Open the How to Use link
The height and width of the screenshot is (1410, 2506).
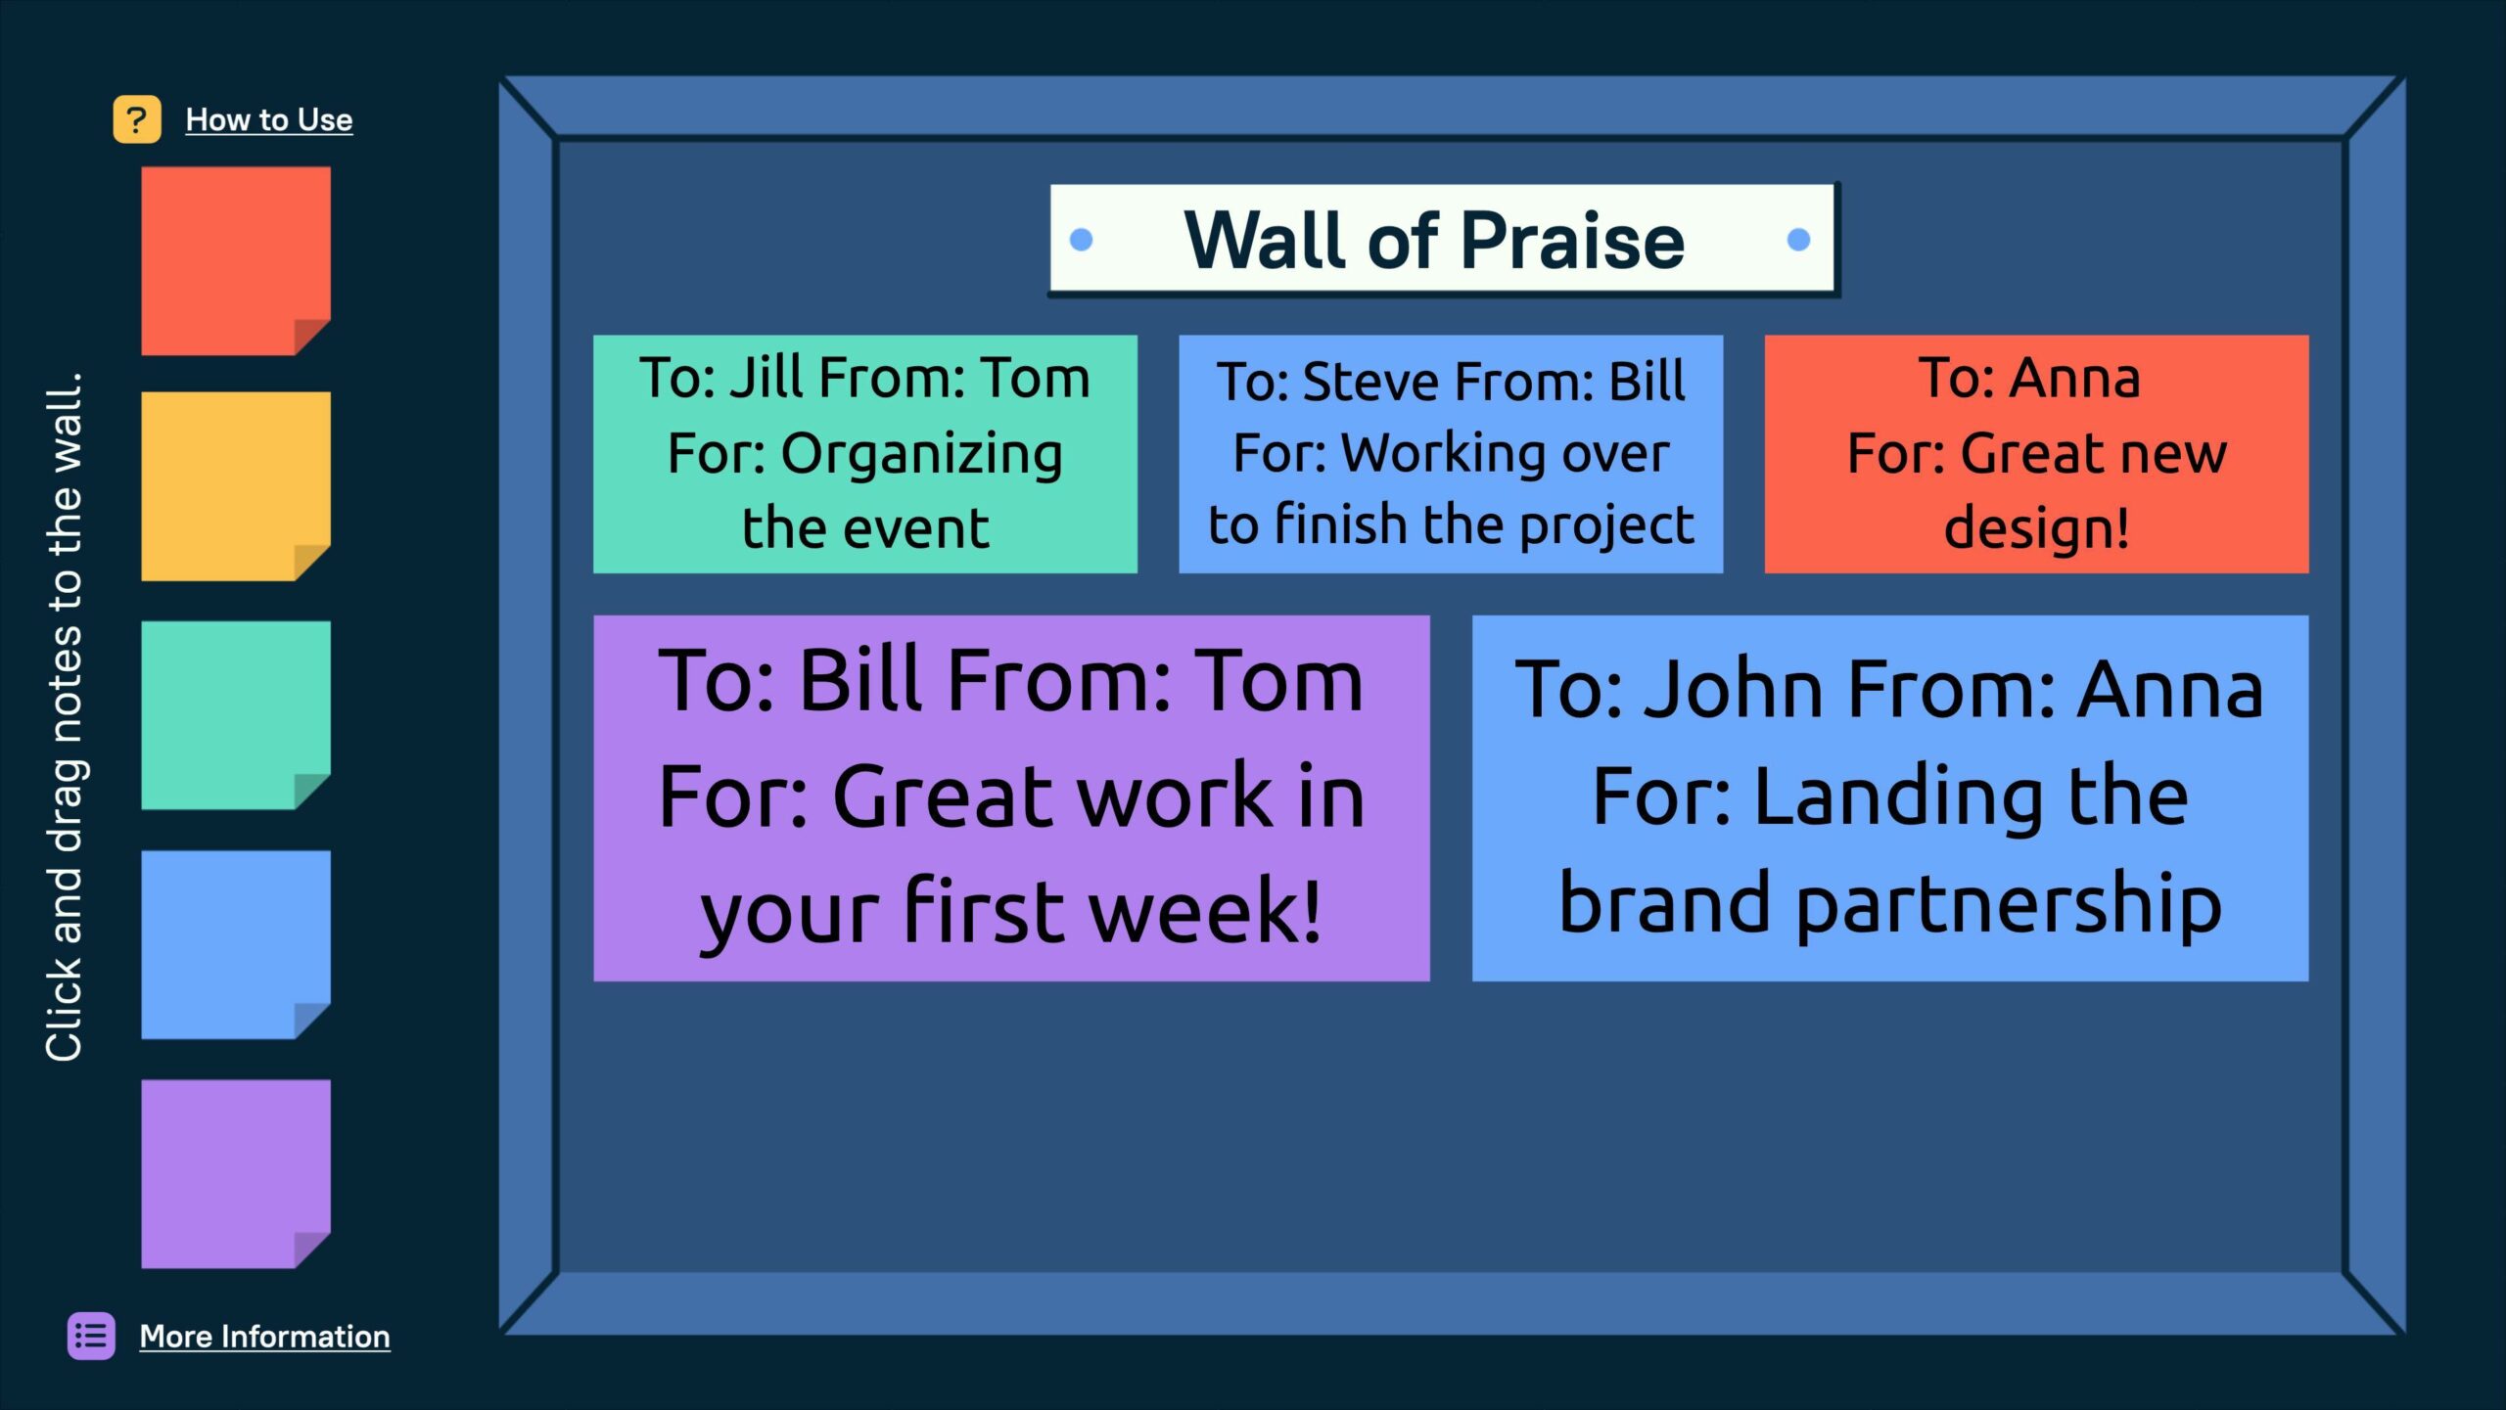tap(269, 119)
